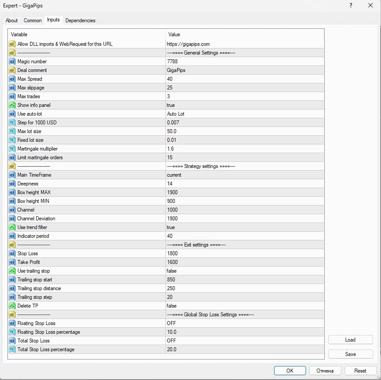Open the Use auto-lot value dropdown

pos(245,114)
